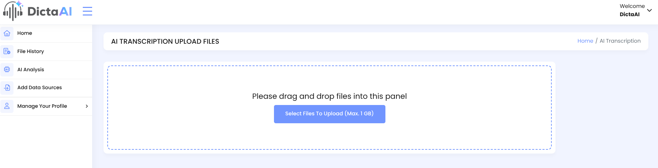Viewport: 658px width, 168px height.
Task: Click the DictaAI waveform logo
Action: click(13, 11)
